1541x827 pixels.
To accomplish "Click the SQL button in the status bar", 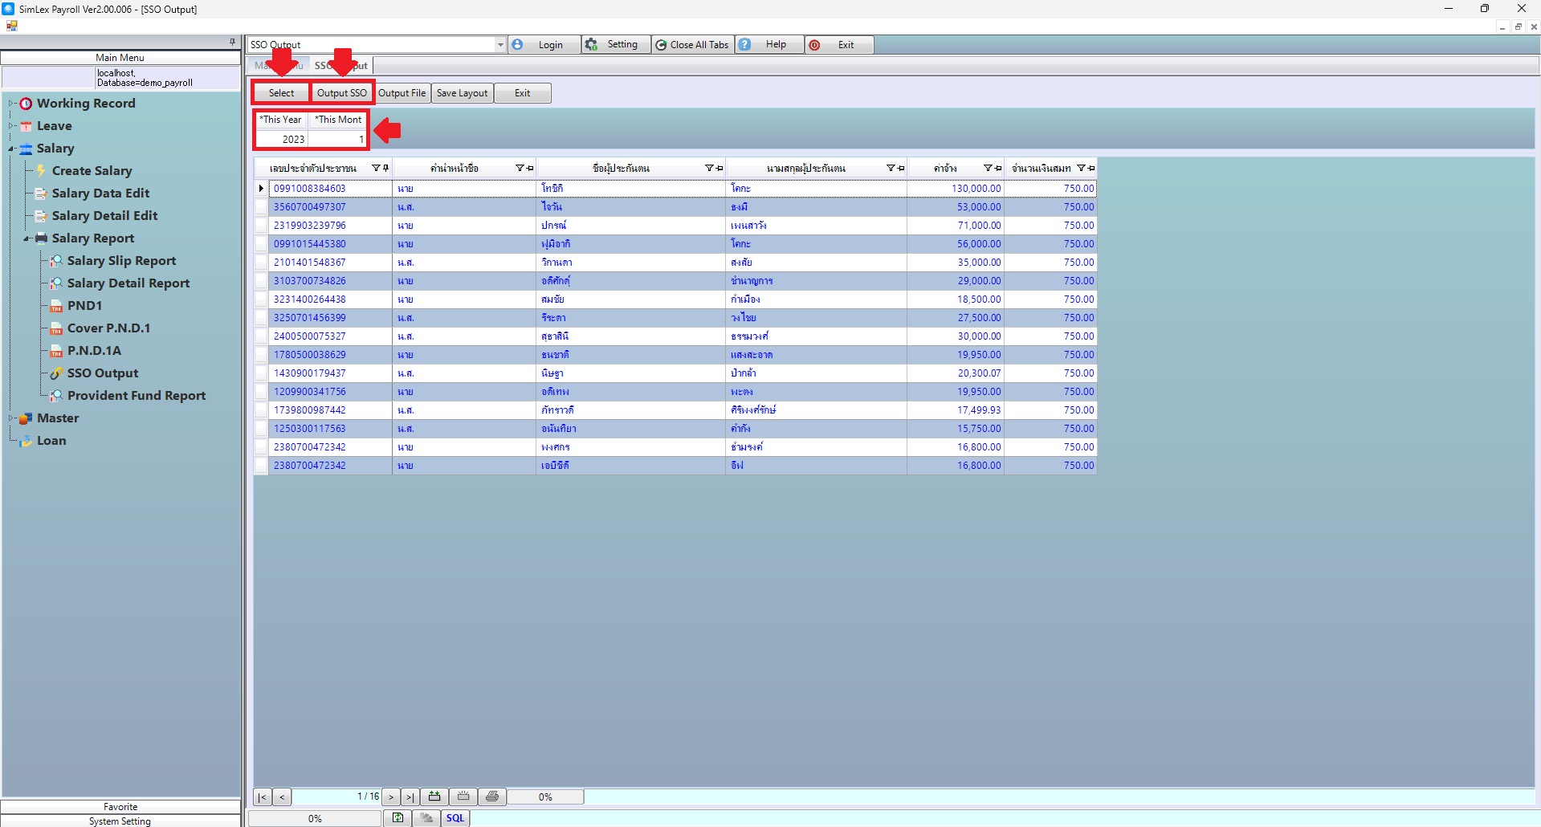I will [x=455, y=818].
